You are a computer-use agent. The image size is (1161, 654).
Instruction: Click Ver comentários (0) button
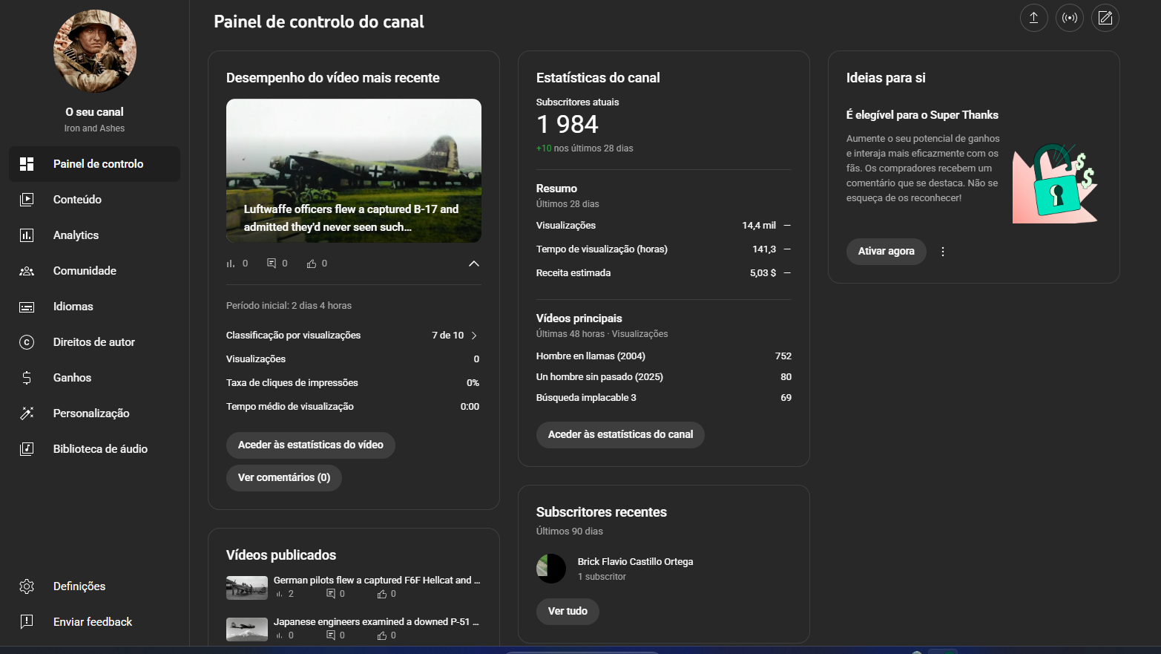283,478
